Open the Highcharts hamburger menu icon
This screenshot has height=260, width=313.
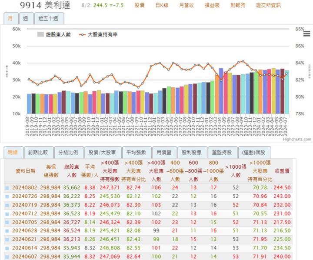pos(306,34)
